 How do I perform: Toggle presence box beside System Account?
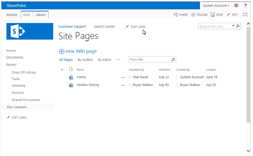point(177,77)
